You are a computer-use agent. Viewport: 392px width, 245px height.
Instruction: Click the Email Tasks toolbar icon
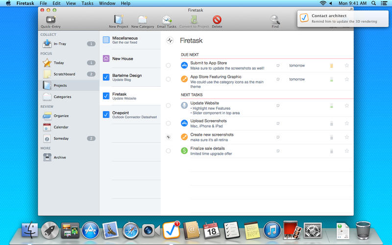point(168,20)
